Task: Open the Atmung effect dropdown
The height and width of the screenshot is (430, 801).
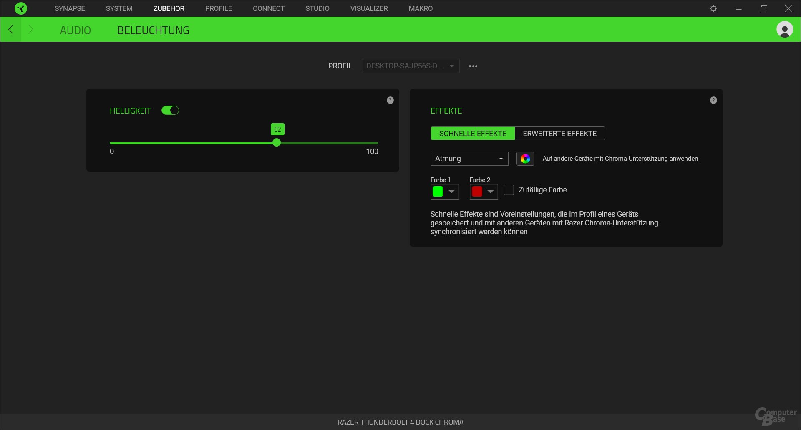Action: click(469, 159)
